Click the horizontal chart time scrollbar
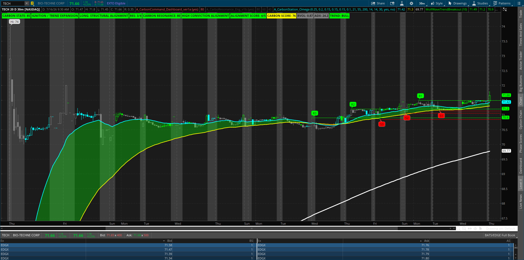Image resolution: width=524 pixels, height=260 pixels. [x=252, y=229]
